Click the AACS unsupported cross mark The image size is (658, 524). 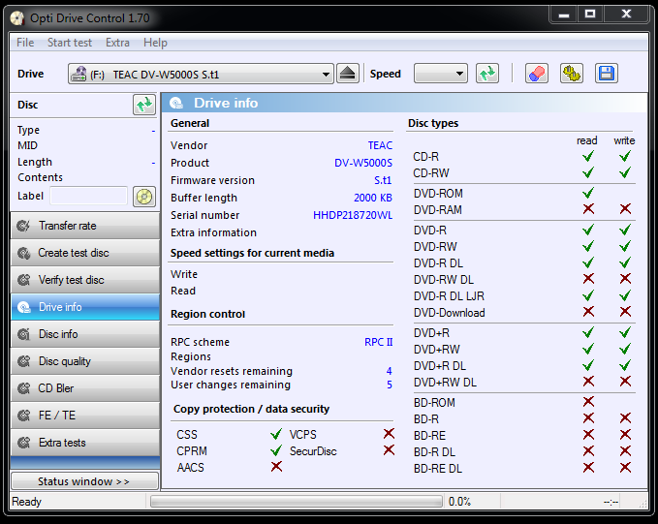(x=276, y=467)
